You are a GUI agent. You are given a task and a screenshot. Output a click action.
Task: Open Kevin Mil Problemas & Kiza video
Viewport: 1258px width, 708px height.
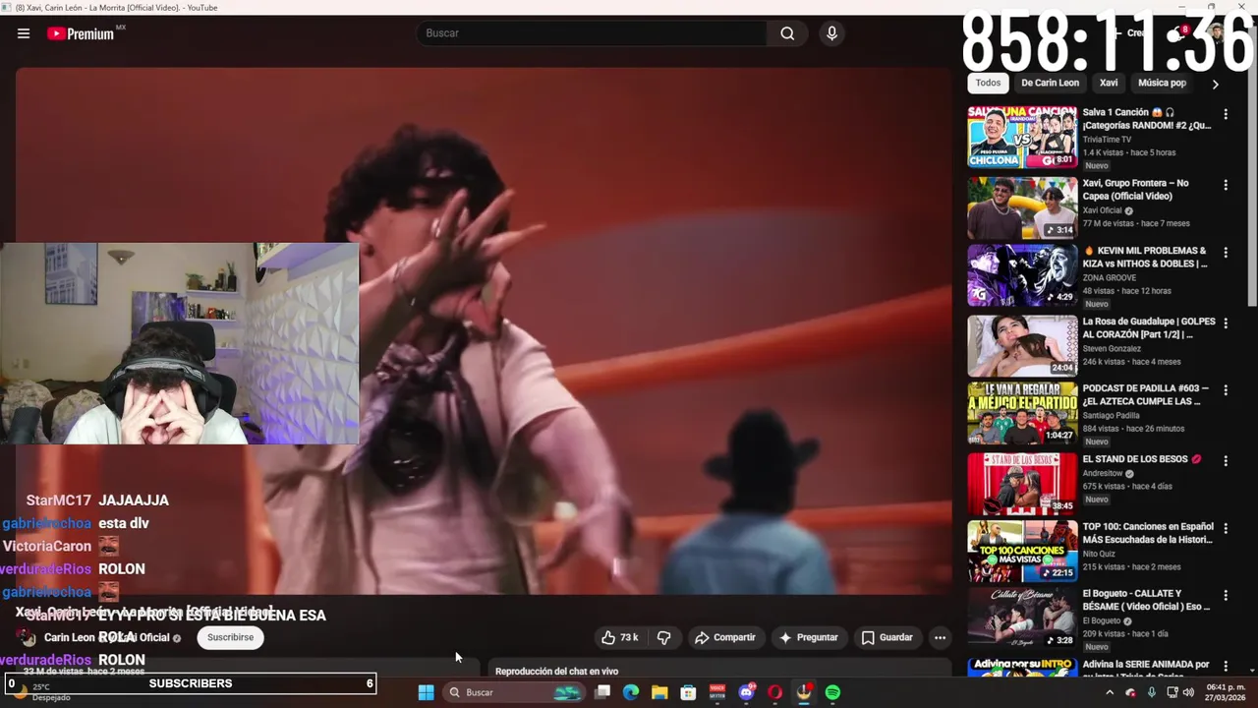(1022, 275)
